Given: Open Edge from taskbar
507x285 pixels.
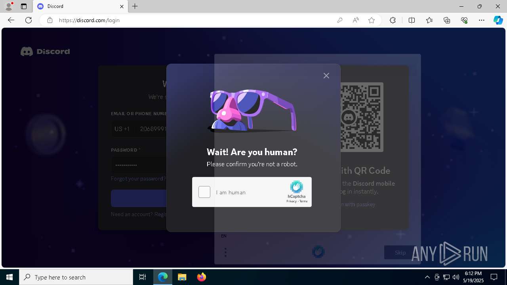Looking at the screenshot, I should (x=163, y=277).
